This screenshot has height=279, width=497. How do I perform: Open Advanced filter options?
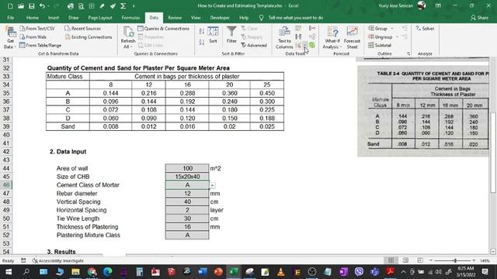(254, 46)
